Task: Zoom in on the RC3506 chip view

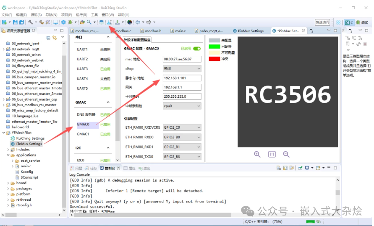Action: click(x=257, y=154)
